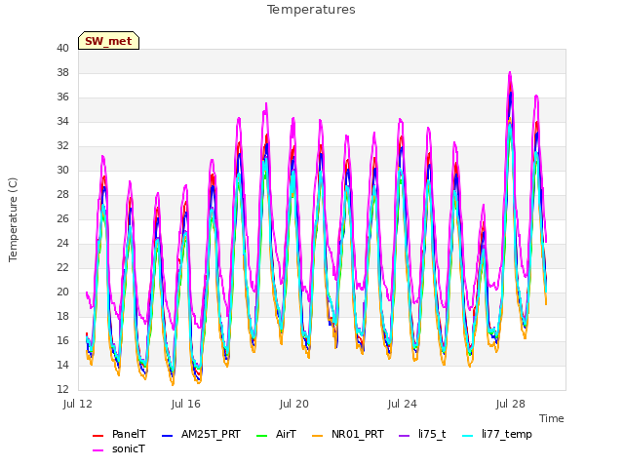Click the SW_met annotation label
Image resolution: width=624 pixels, height=468 pixels.
(108, 41)
